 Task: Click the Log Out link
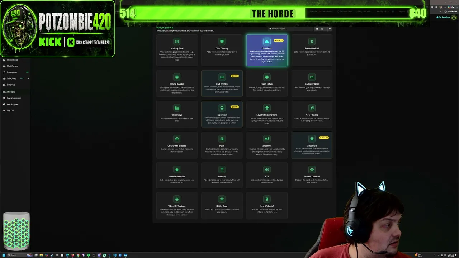(10, 110)
